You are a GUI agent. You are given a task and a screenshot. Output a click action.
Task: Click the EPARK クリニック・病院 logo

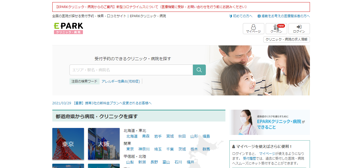(68, 28)
